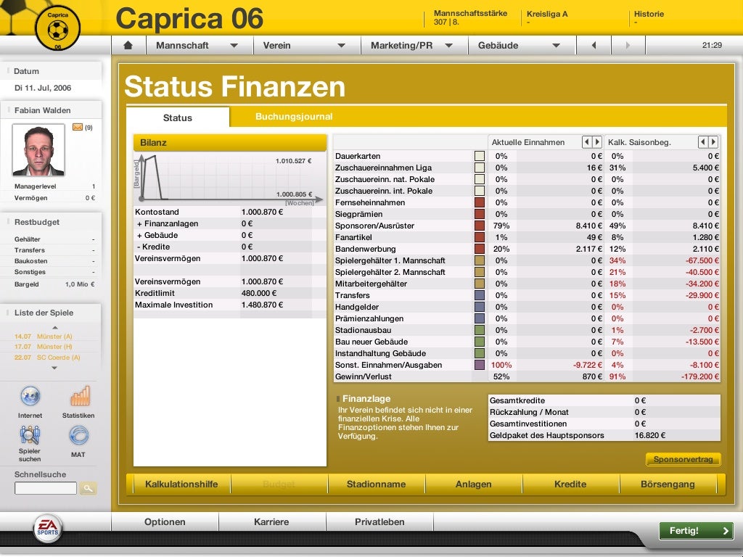This screenshot has width=743, height=557.
Task: Select the 14.07 Münster (A) match
Action: pyautogui.click(x=43, y=337)
